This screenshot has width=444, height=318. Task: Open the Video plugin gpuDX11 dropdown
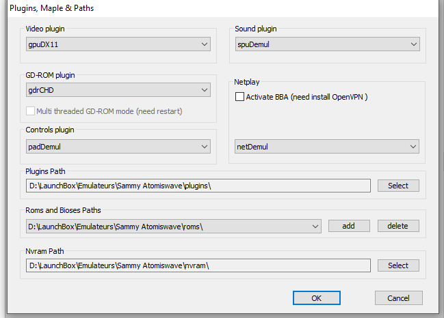click(118, 44)
